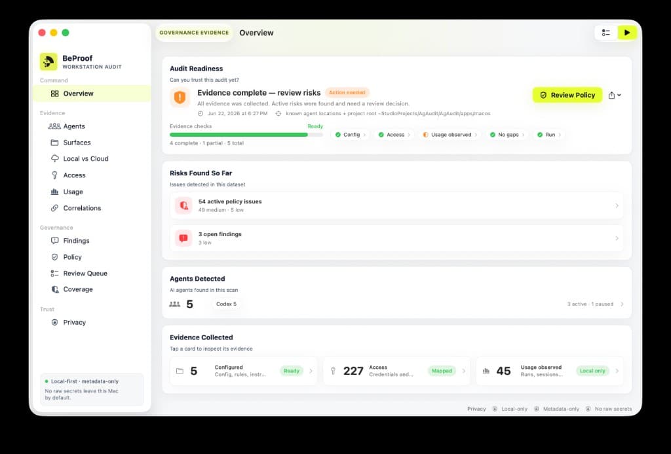Click the Local-only footer indicator
Screen dimensions: 671x454
(x=510, y=409)
